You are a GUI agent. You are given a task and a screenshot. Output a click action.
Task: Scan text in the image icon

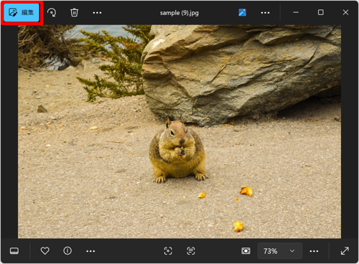(191, 251)
